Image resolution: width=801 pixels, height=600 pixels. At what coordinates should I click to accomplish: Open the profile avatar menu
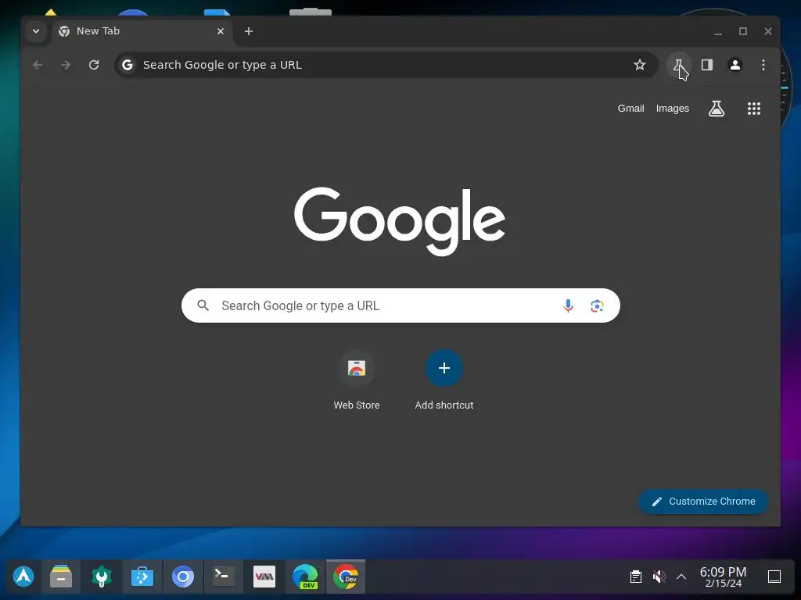735,65
